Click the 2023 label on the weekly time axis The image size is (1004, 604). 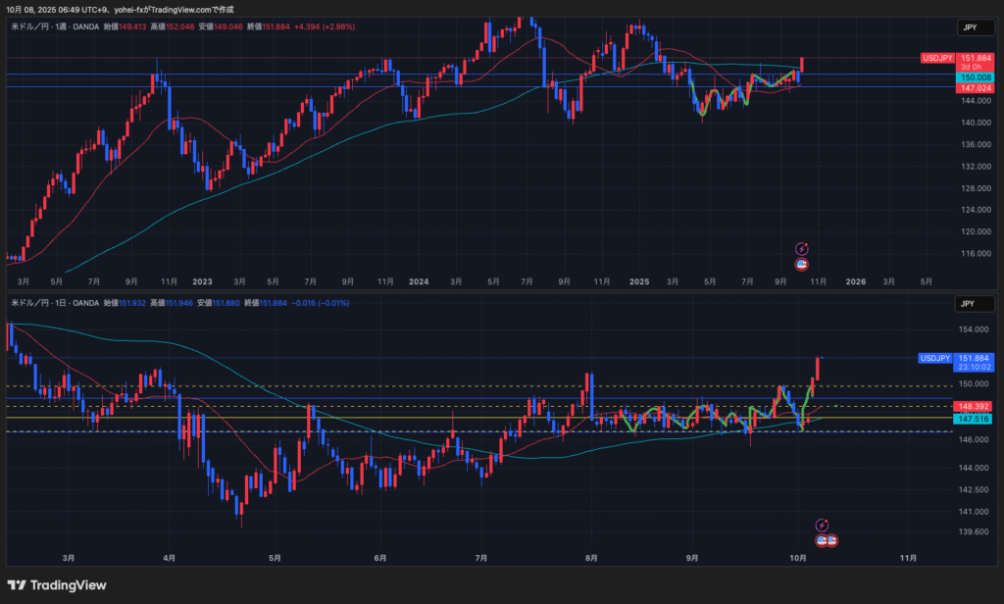pyautogui.click(x=202, y=281)
